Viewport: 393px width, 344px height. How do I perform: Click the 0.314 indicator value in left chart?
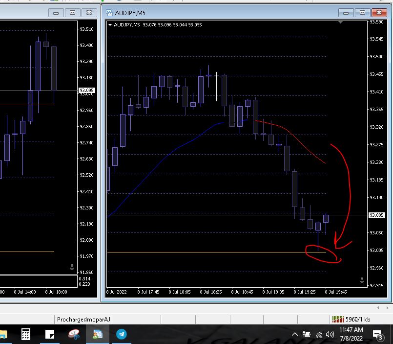[x=84, y=278]
